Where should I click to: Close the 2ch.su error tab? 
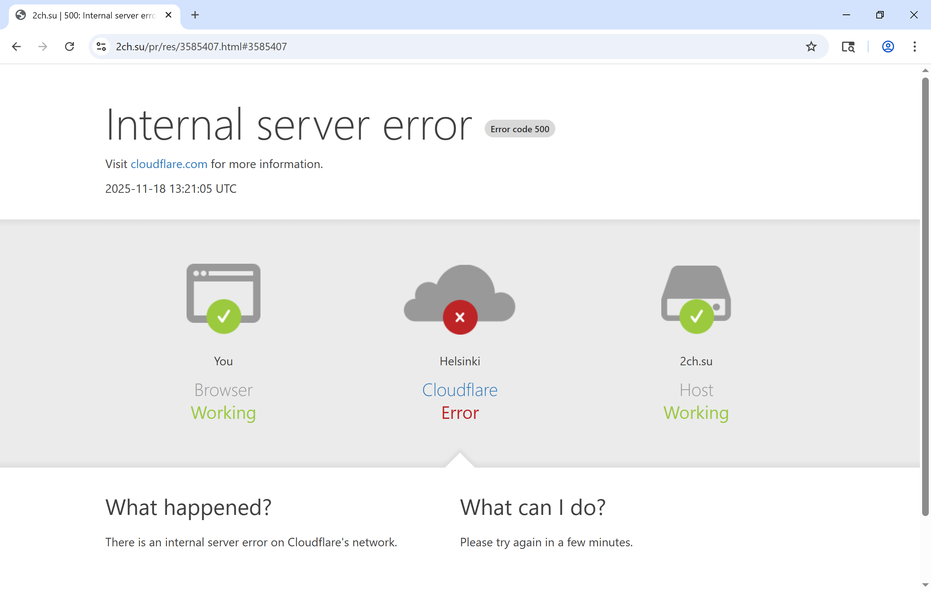tap(168, 15)
